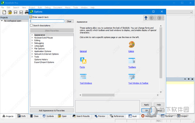Click the Clear search button
This screenshot has height=123, width=195.
69,21
